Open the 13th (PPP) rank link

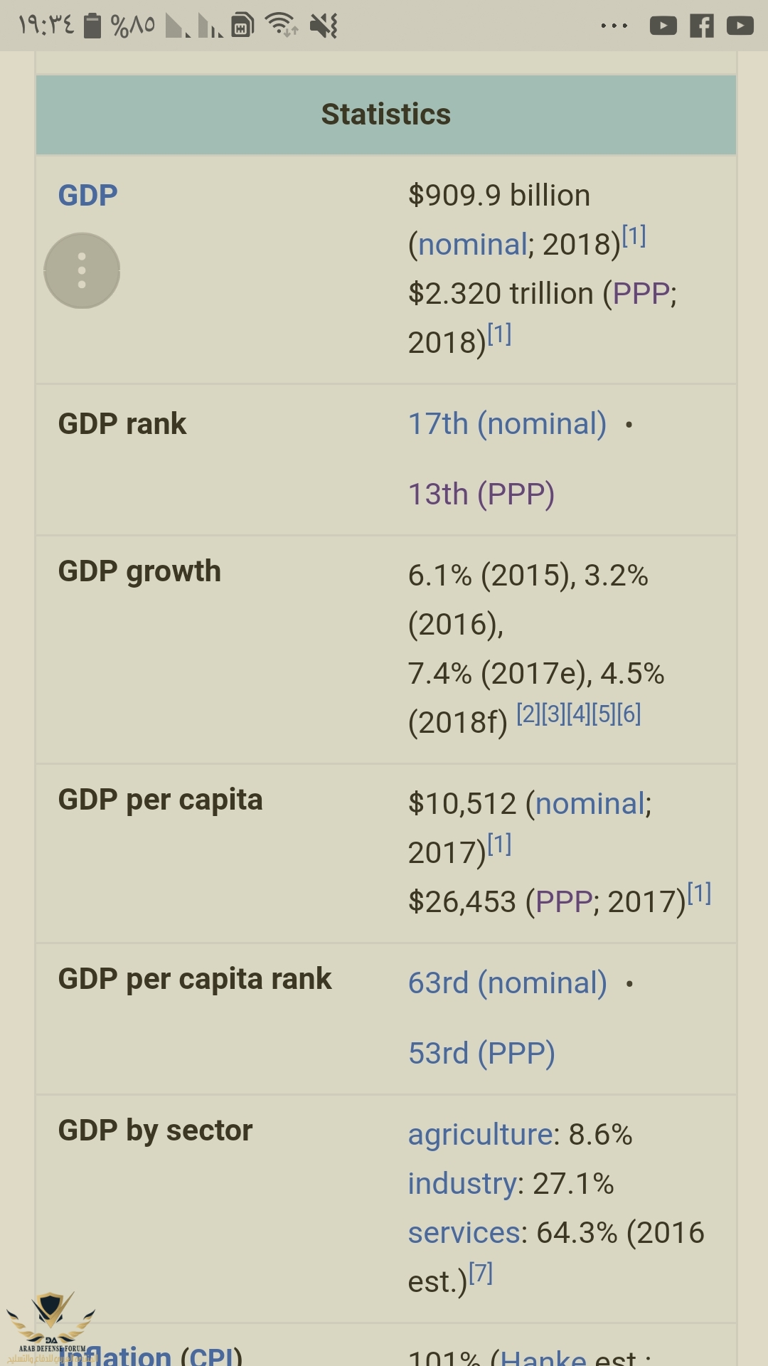coord(481,494)
